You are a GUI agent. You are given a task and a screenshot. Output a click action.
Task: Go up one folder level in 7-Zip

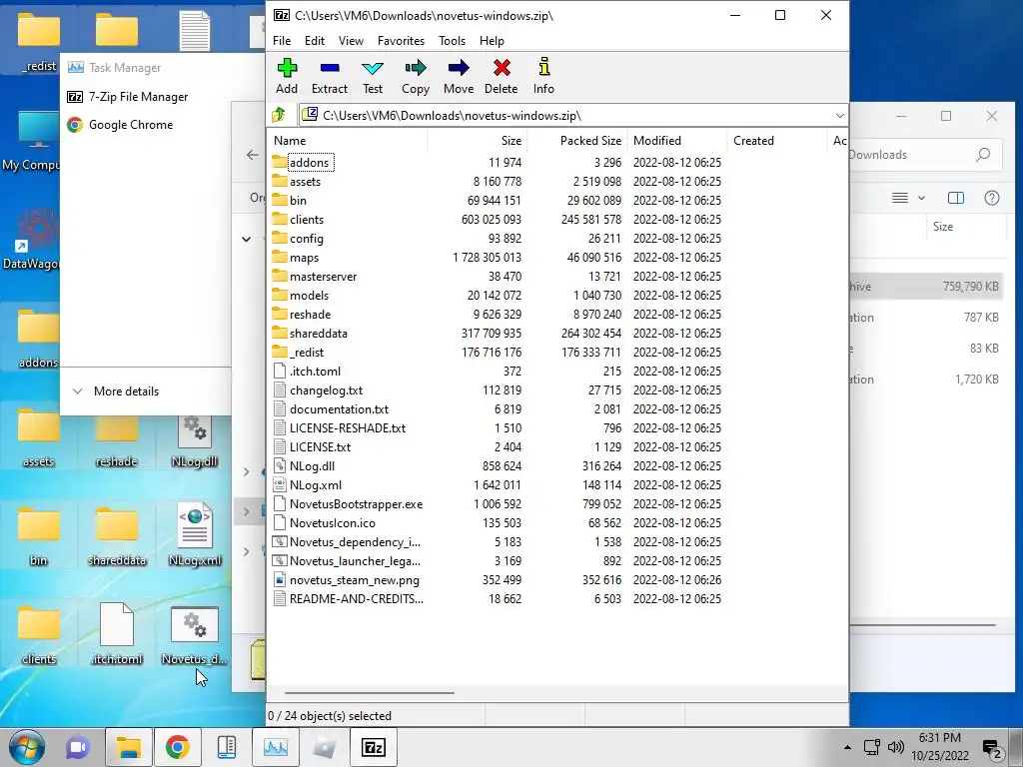pyautogui.click(x=280, y=116)
